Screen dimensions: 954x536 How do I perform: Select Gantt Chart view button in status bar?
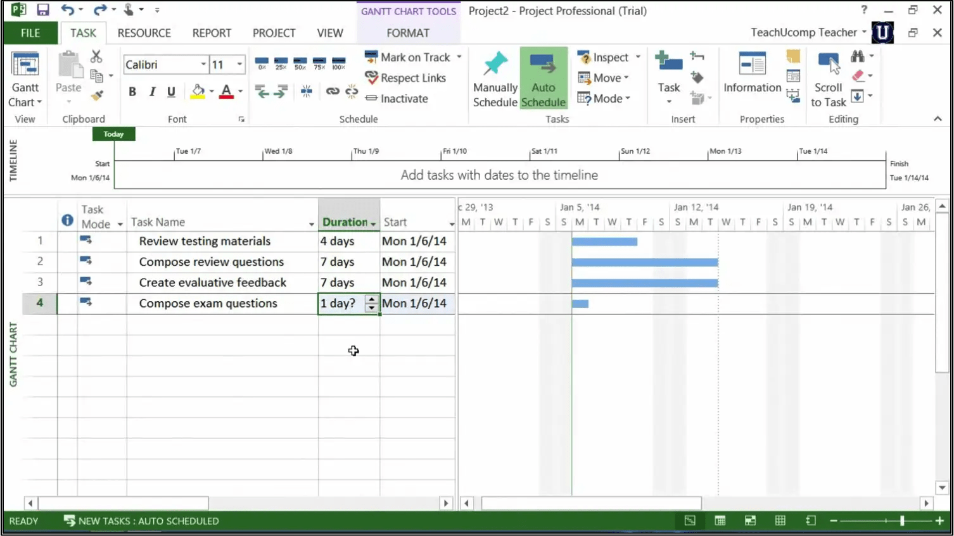click(690, 521)
